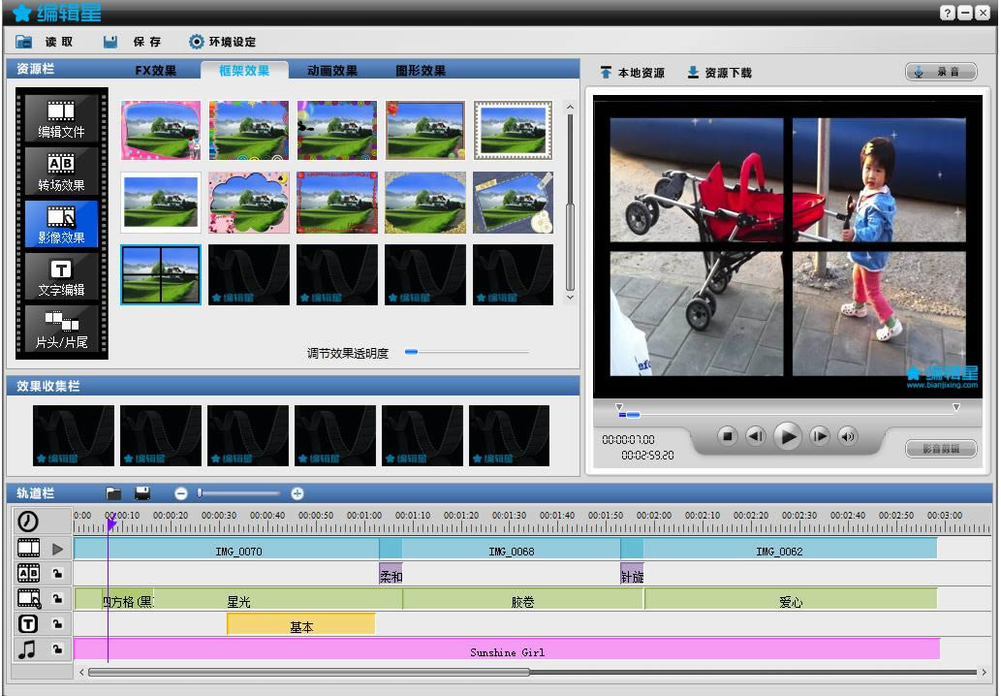Screen dimensions: 1001x696
Task: Select 文字编辑 in the sidebar
Action: [x=61, y=277]
